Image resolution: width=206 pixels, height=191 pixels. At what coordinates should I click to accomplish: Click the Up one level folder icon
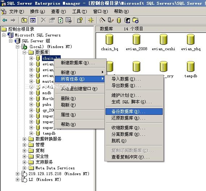pos(24,20)
